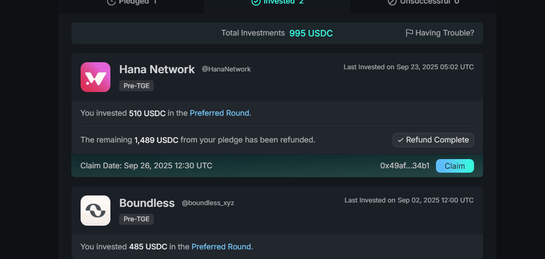Open the Having Trouble? help link
This screenshot has width=545, height=259.
[x=444, y=33]
